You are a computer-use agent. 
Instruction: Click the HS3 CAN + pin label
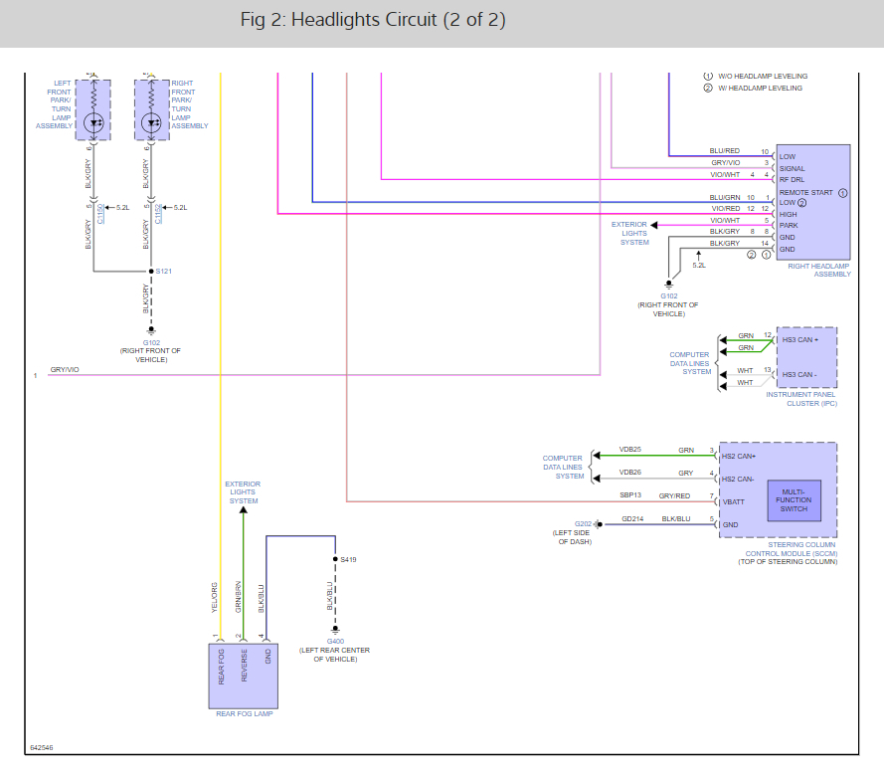tap(800, 340)
